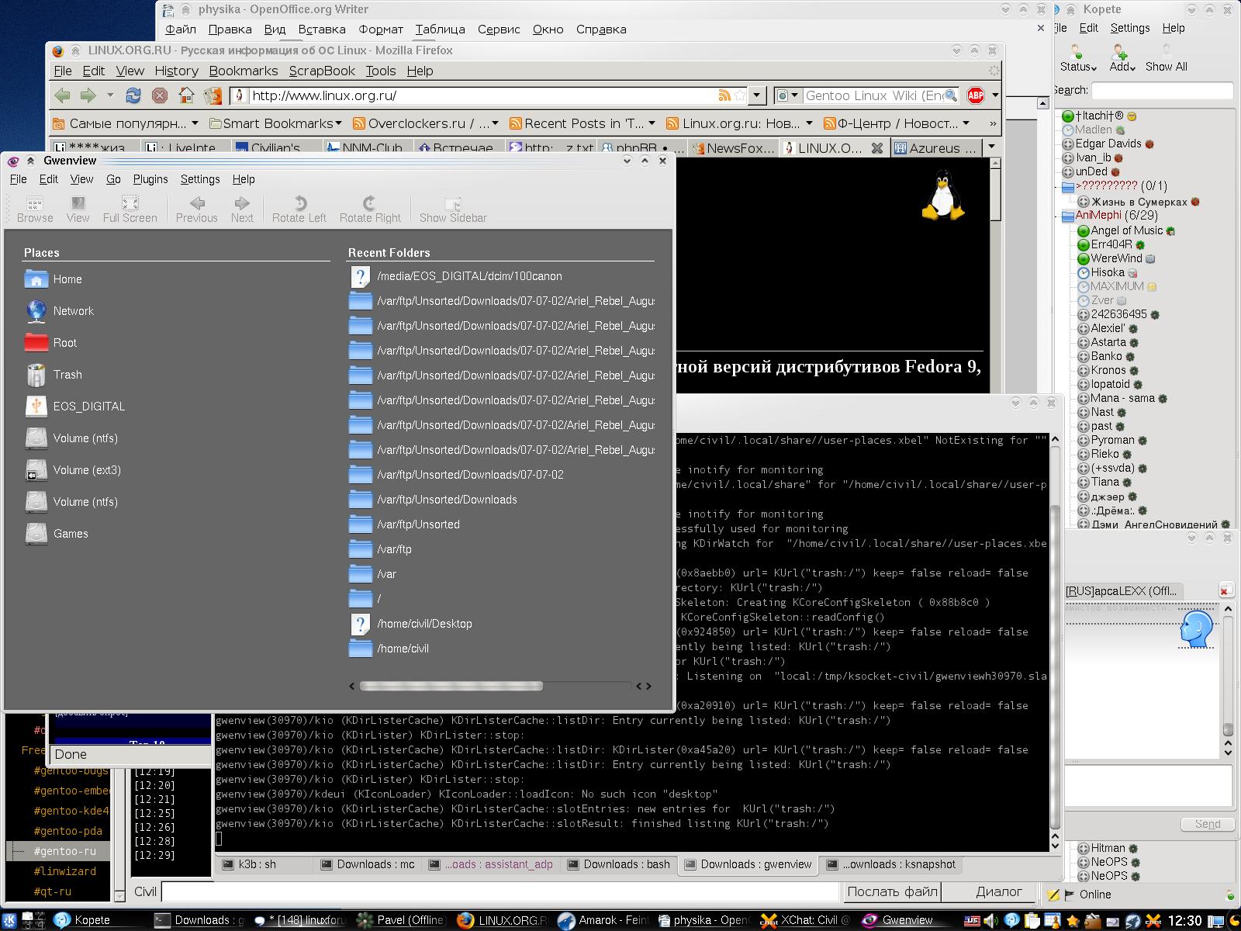Click Kopete contact search field

[1163, 90]
